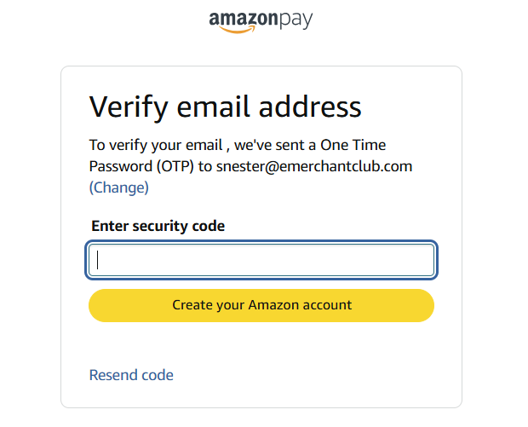Submit the form with the yellow button
Image resolution: width=528 pixels, height=427 pixels.
[261, 305]
